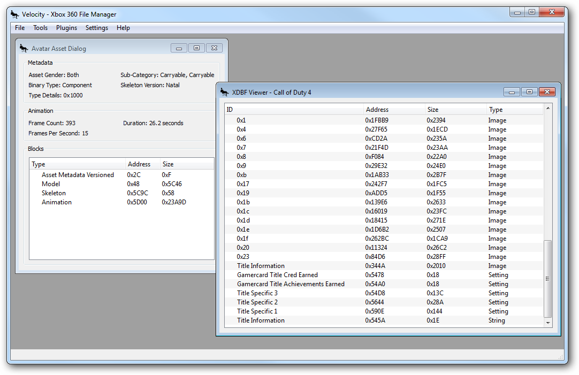This screenshot has width=579, height=375.
Task: Maximize the main Velocity window
Action: 532,12
